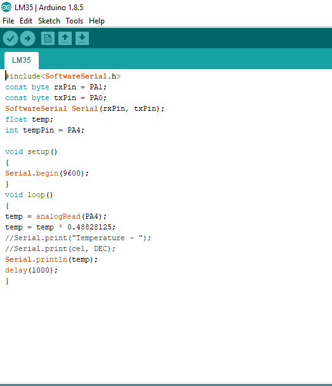Image resolution: width=332 pixels, height=386 pixels.
Task: Click the 'const byte rxPin = PA1;' line
Action: coord(56,87)
